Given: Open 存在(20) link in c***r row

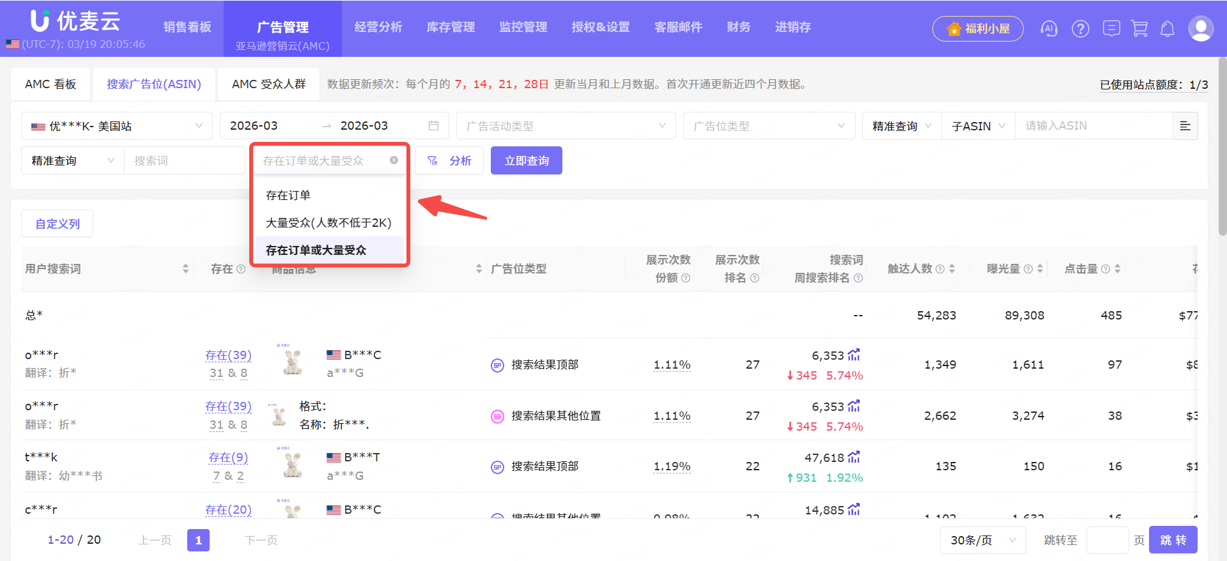Looking at the screenshot, I should 228,510.
